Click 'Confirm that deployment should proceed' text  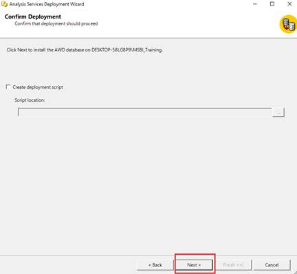pyautogui.click(x=56, y=23)
